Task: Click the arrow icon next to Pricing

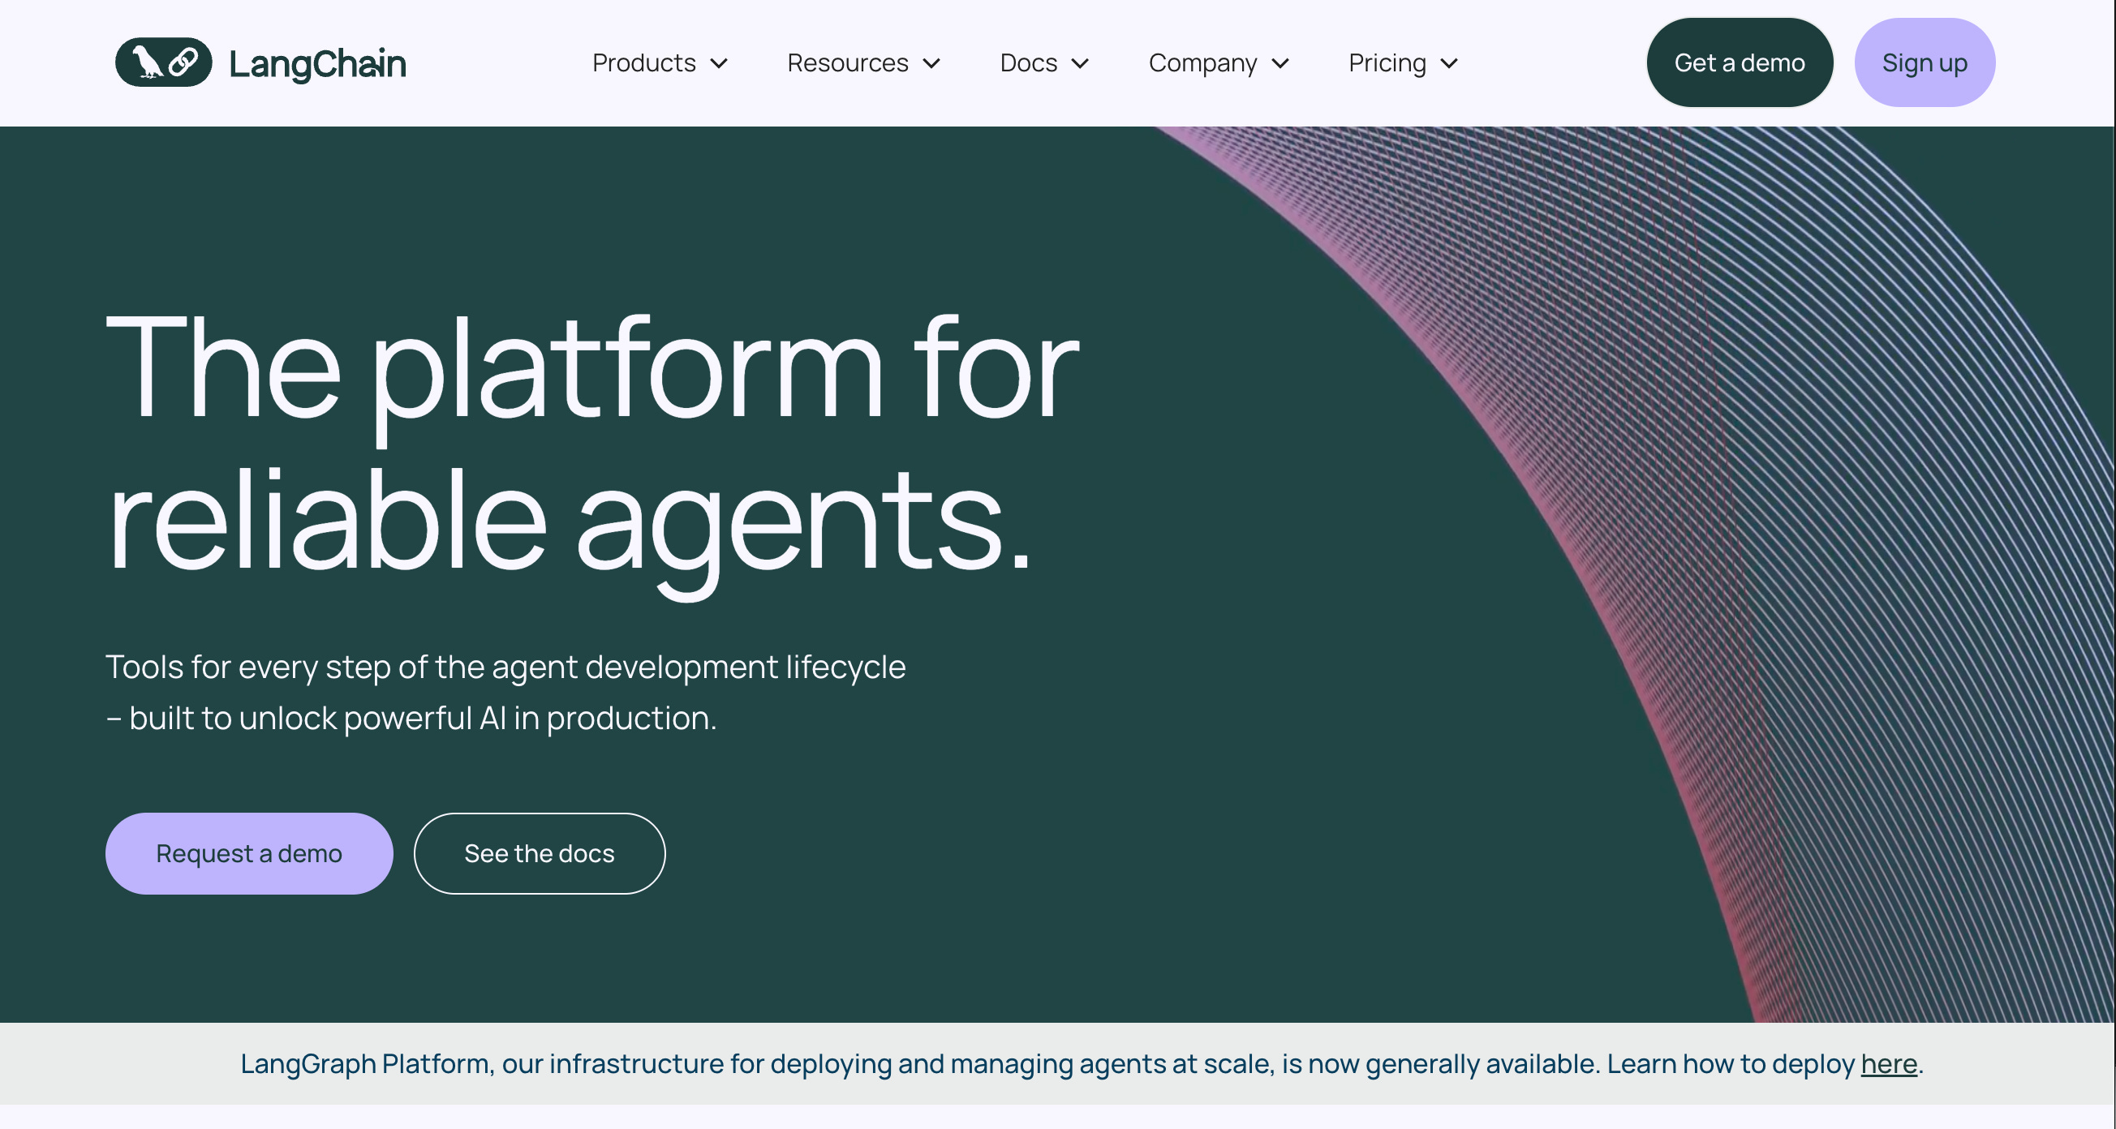Action: point(1449,64)
